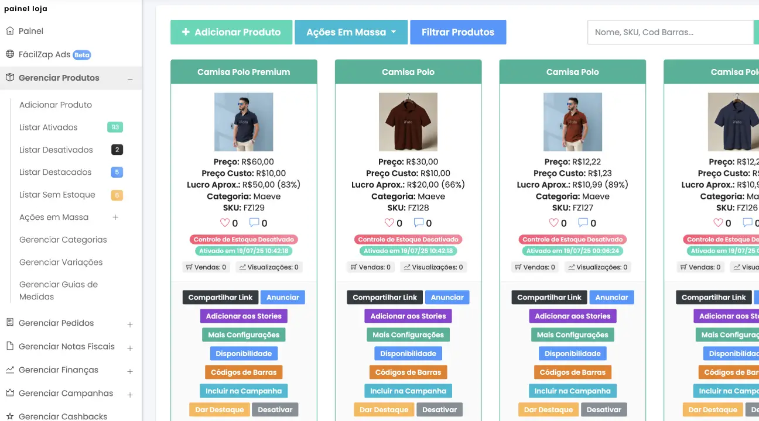Image resolution: width=759 pixels, height=421 pixels.
Task: Expand Gerenciar Notas Fiscais plus sign
Action: click(x=130, y=347)
